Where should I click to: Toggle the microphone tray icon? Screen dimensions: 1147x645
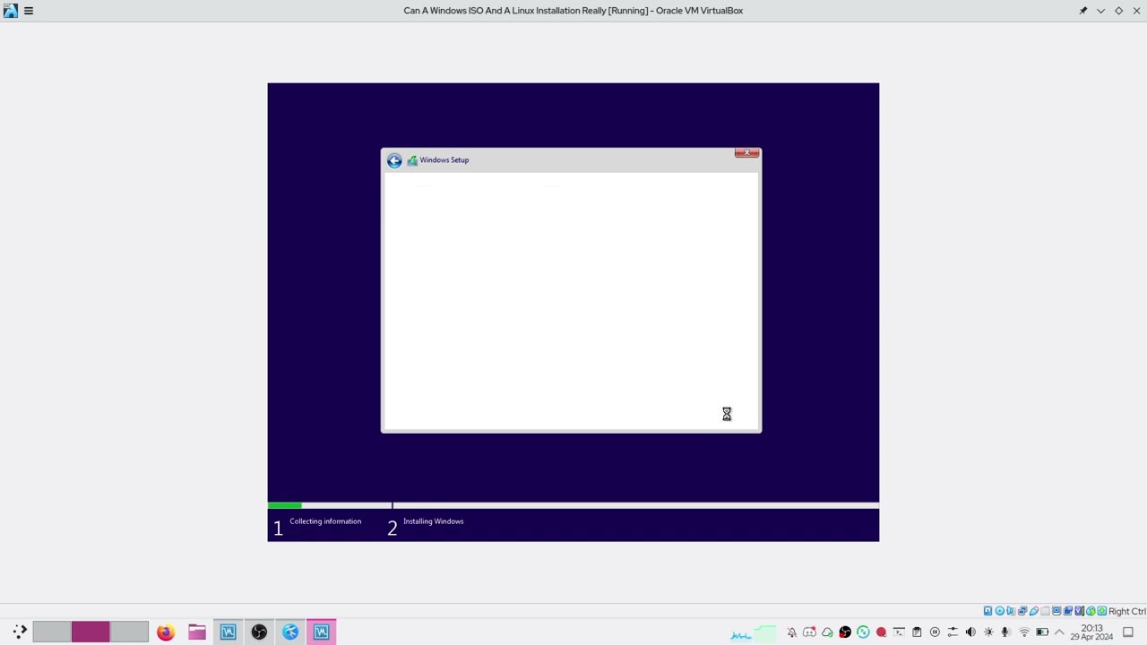(1005, 632)
